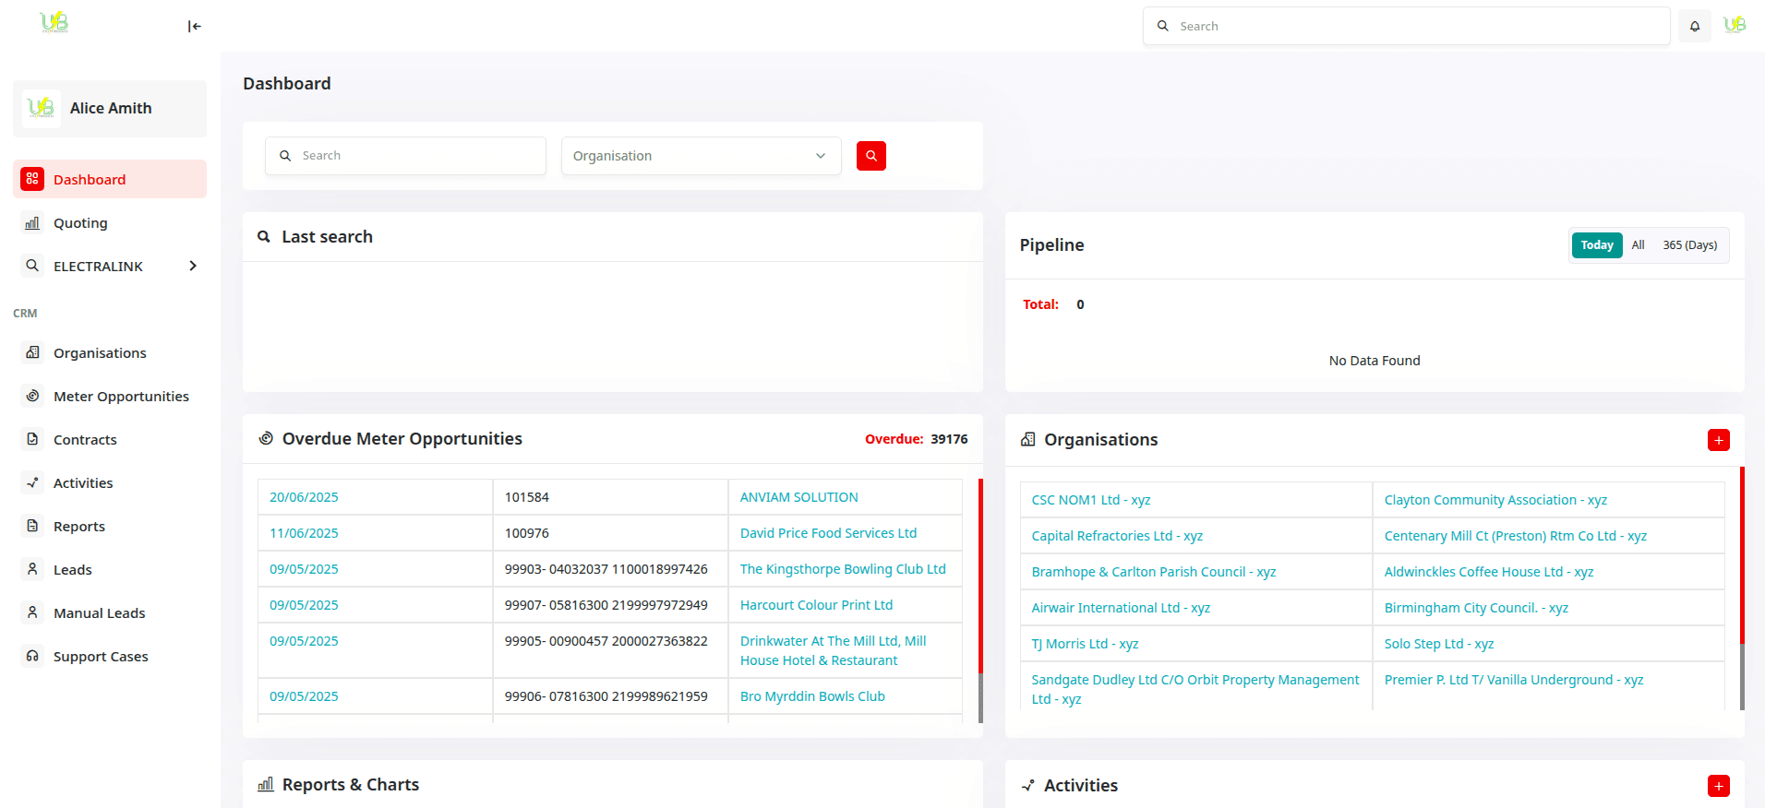This screenshot has width=1765, height=808.
Task: Click the company logo at top left
Action: point(54,22)
